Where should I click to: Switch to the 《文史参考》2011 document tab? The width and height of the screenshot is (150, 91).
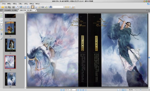10,10
